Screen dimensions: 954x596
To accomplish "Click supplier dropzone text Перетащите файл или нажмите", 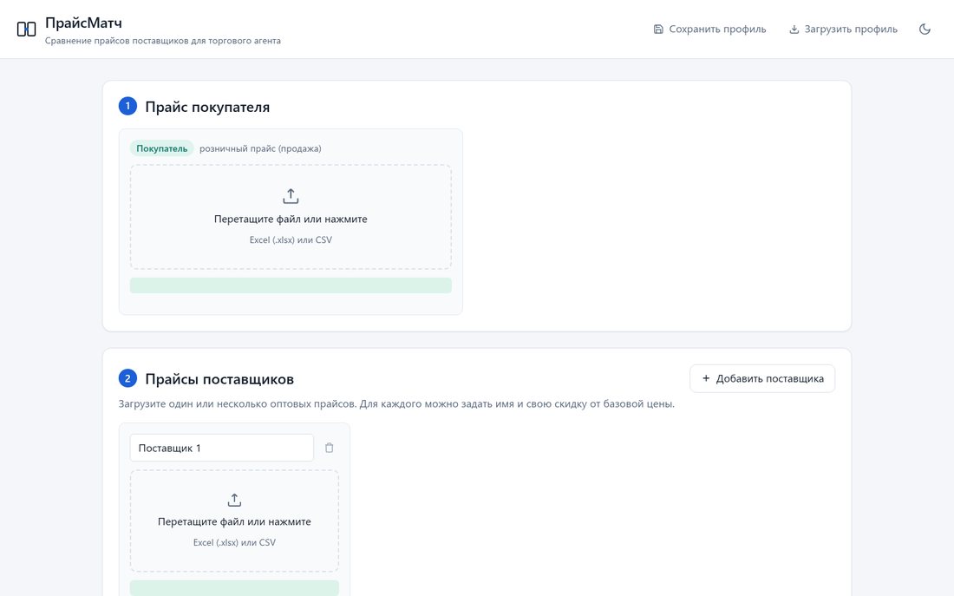I will tap(234, 521).
